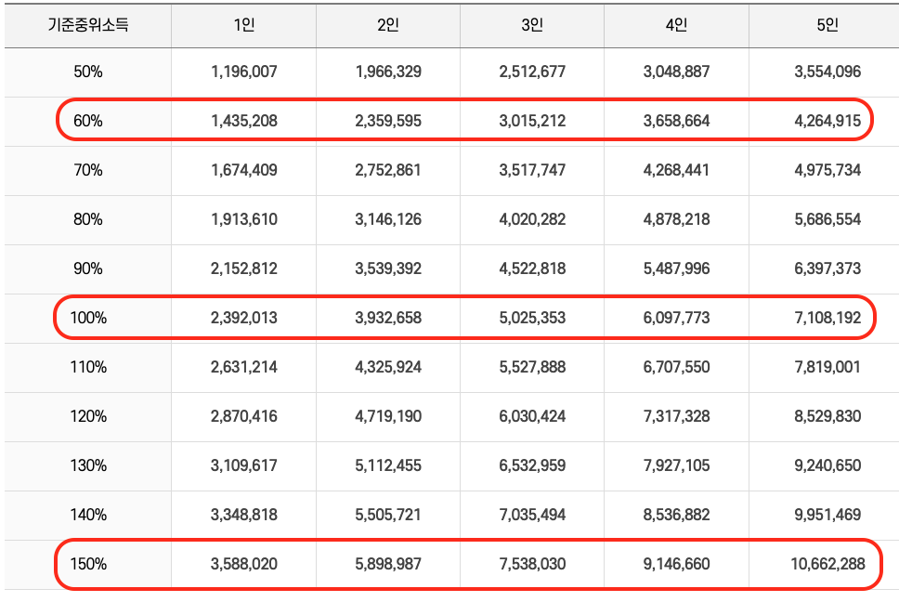Select the 130% row label
The height and width of the screenshot is (602, 899).
pyautogui.click(x=88, y=465)
